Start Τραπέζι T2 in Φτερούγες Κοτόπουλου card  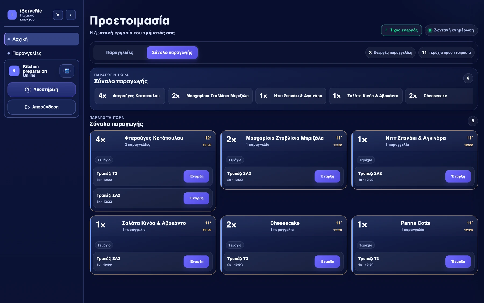tap(196, 176)
